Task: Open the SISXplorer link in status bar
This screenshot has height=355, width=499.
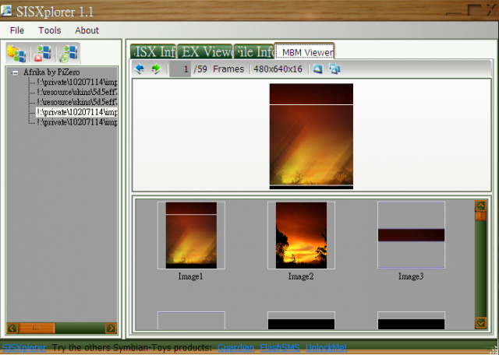Action: pos(24,348)
